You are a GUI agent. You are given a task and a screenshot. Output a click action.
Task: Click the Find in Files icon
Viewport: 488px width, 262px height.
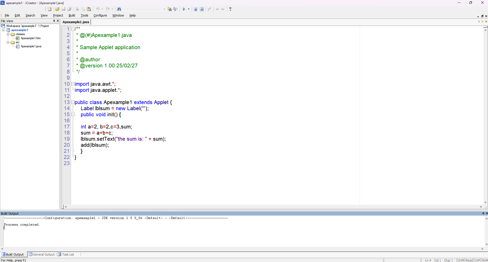pyautogui.click(x=170, y=9)
